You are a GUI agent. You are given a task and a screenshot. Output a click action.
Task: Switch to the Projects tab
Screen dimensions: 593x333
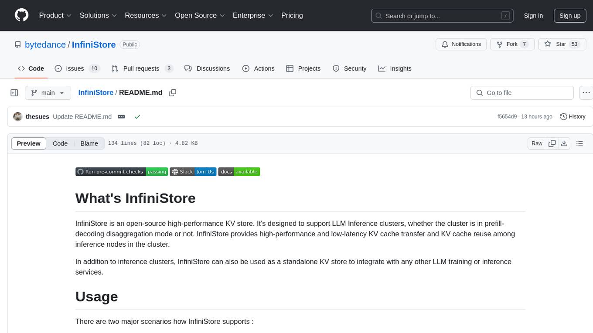click(x=303, y=68)
